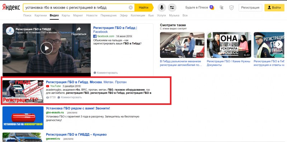Open the collections bookmark icon in header

pyautogui.click(x=222, y=8)
